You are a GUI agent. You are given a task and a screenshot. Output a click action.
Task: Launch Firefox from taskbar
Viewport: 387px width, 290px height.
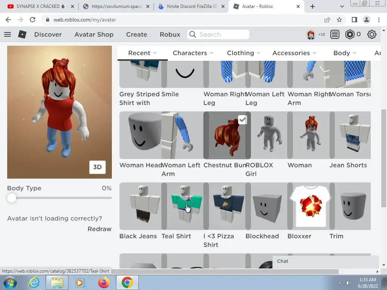click(104, 282)
